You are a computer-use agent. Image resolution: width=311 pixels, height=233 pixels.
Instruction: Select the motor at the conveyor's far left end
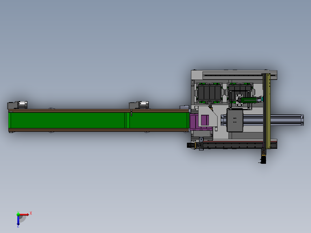17,105
